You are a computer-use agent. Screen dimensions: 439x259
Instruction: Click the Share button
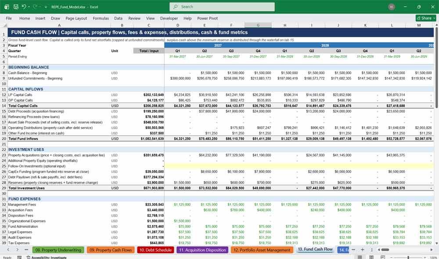tap(426, 18)
